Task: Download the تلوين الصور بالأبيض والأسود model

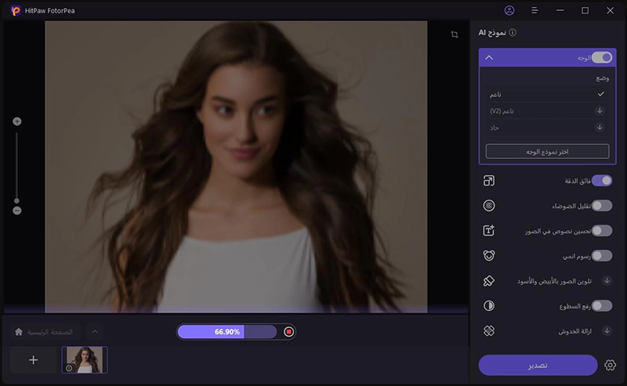Action: pyautogui.click(x=606, y=280)
